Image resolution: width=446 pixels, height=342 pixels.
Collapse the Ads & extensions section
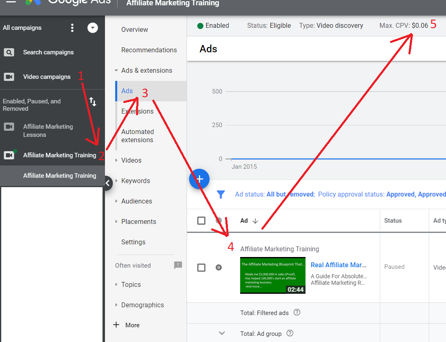pyautogui.click(x=116, y=70)
